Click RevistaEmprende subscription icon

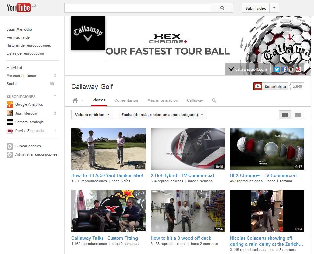10,131
